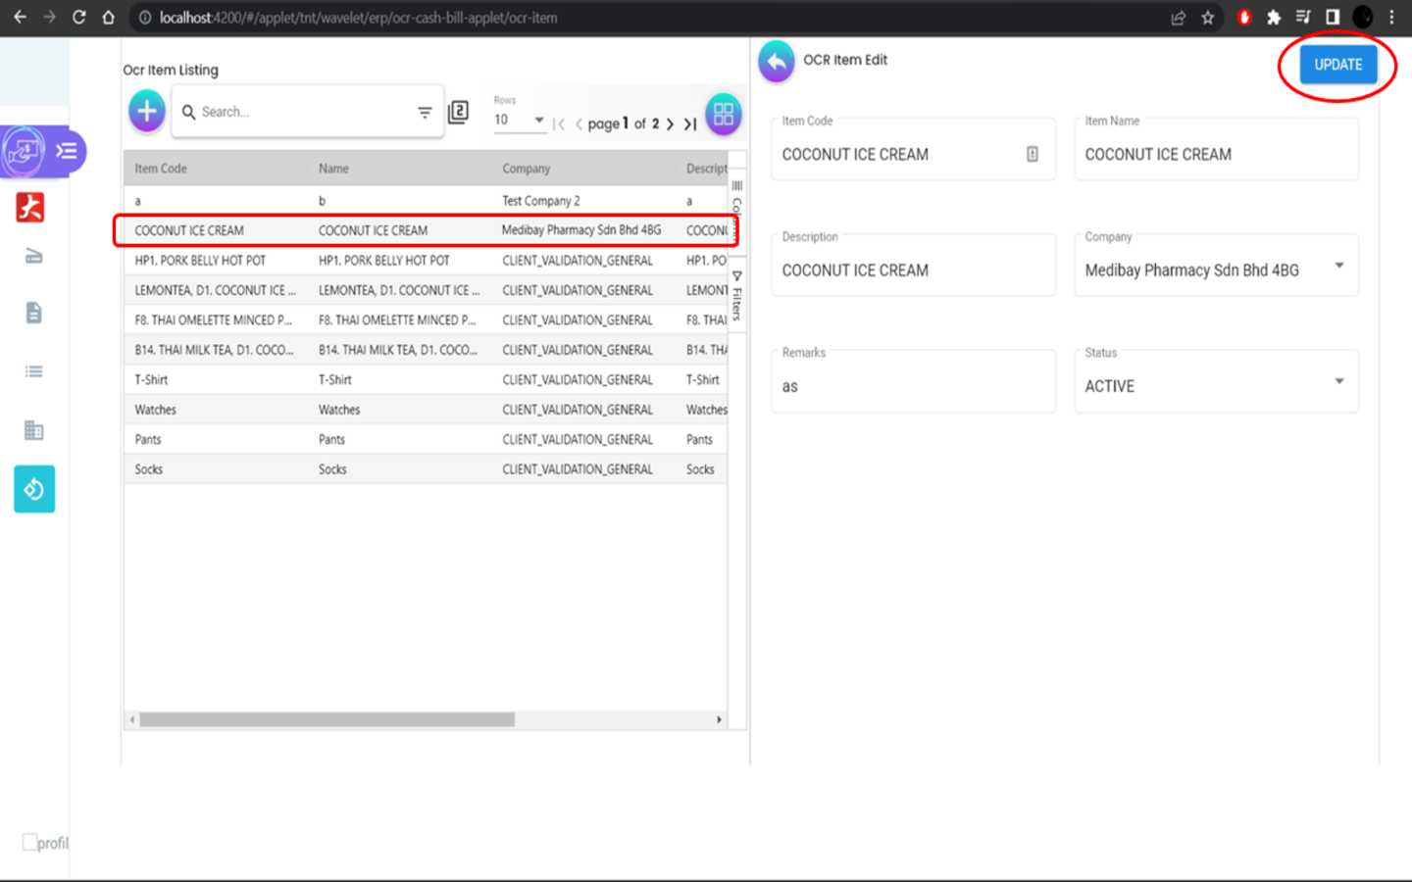
Task: Click the horizontal scrollbar under the table
Action: (x=327, y=719)
